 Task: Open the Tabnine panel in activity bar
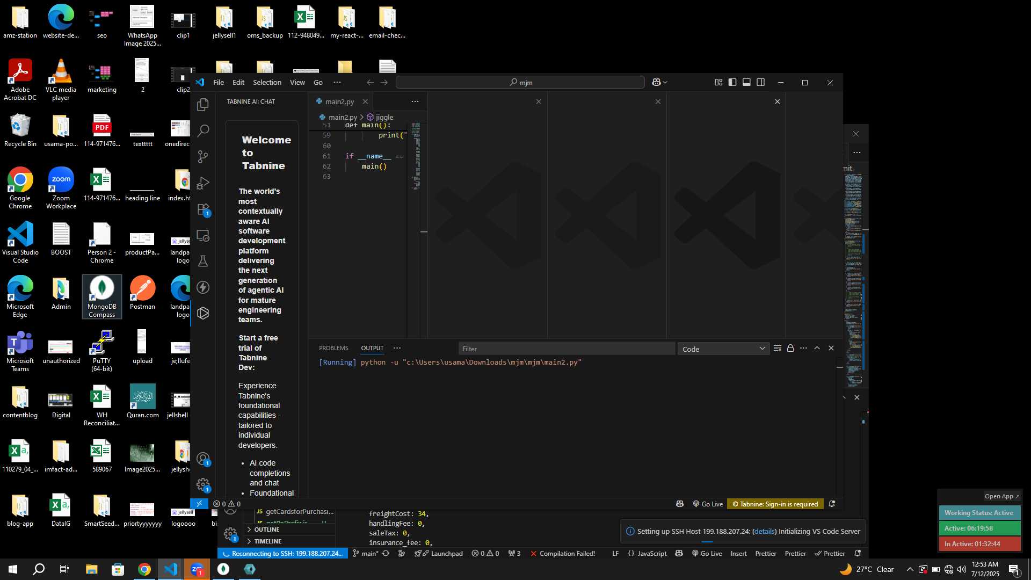[203, 313]
